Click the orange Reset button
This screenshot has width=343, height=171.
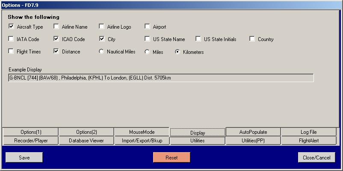tap(172, 157)
